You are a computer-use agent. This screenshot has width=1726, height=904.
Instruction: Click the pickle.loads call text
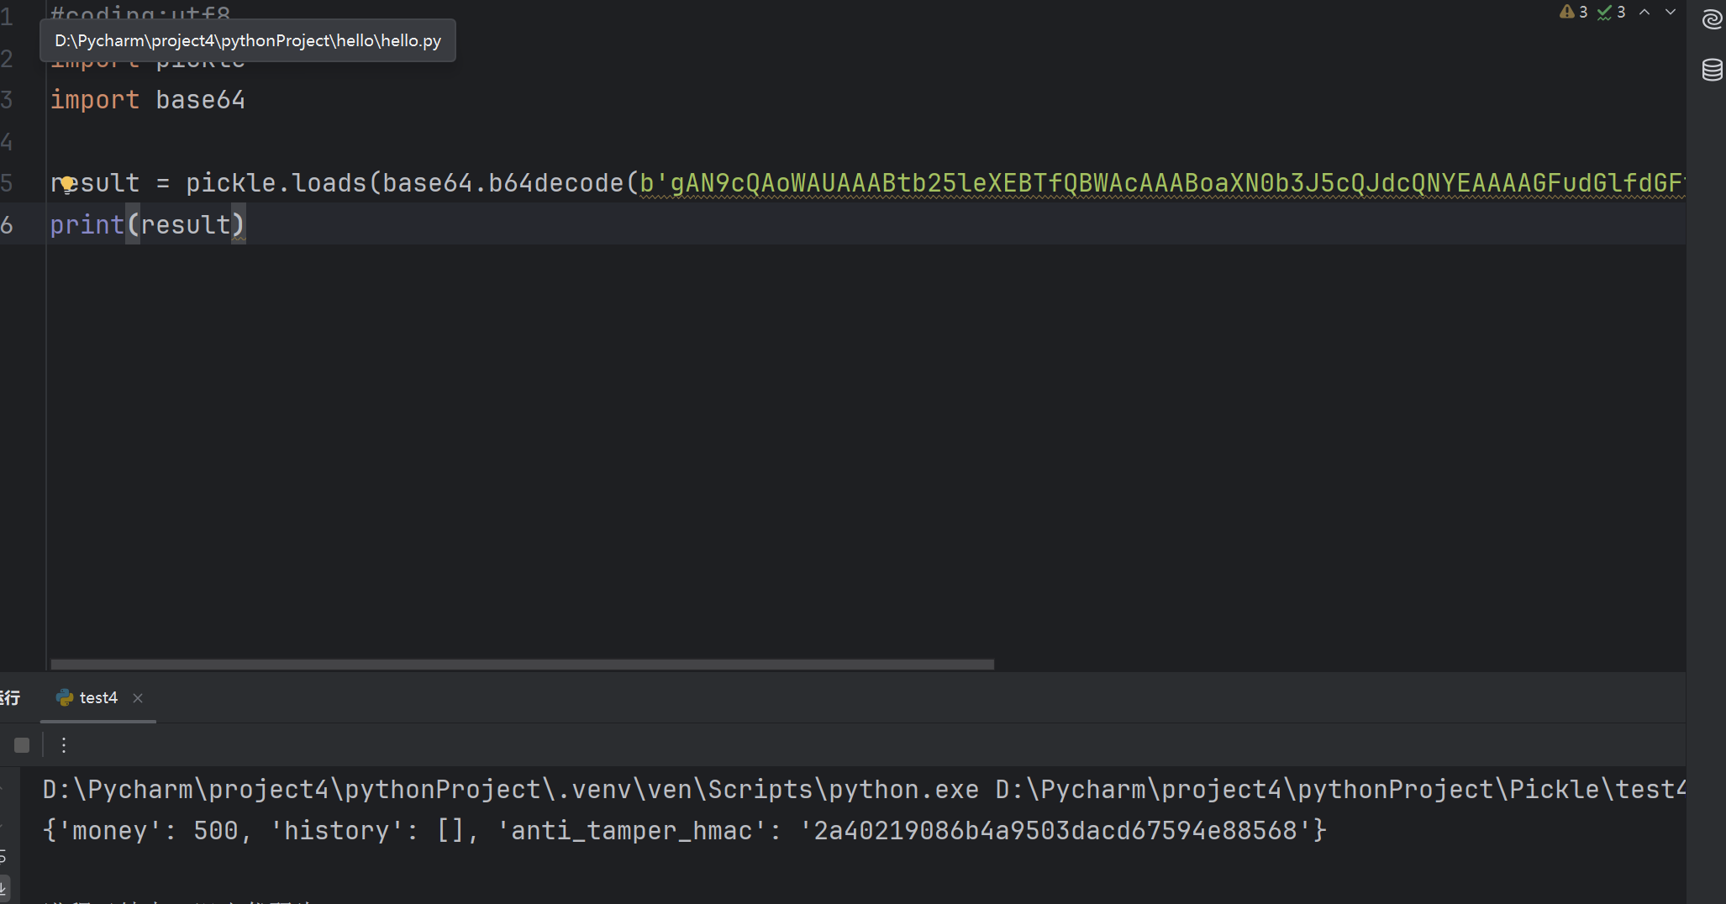tap(276, 183)
